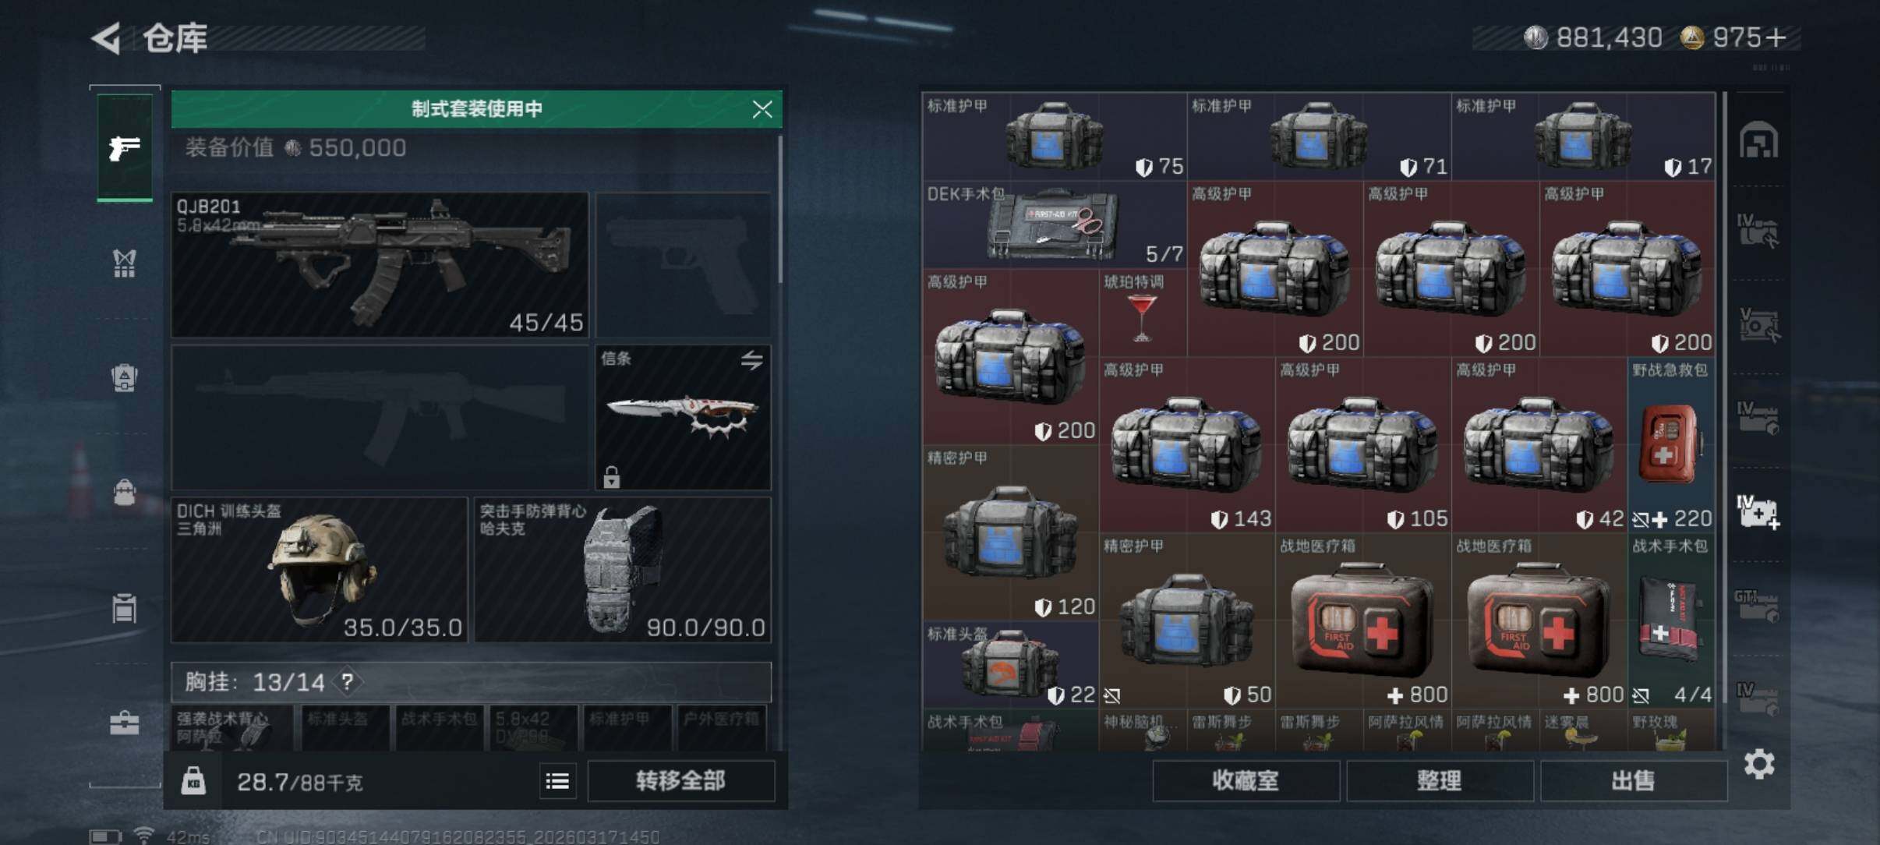Click the 转移全部 button
The width and height of the screenshot is (1880, 845).
[681, 780]
